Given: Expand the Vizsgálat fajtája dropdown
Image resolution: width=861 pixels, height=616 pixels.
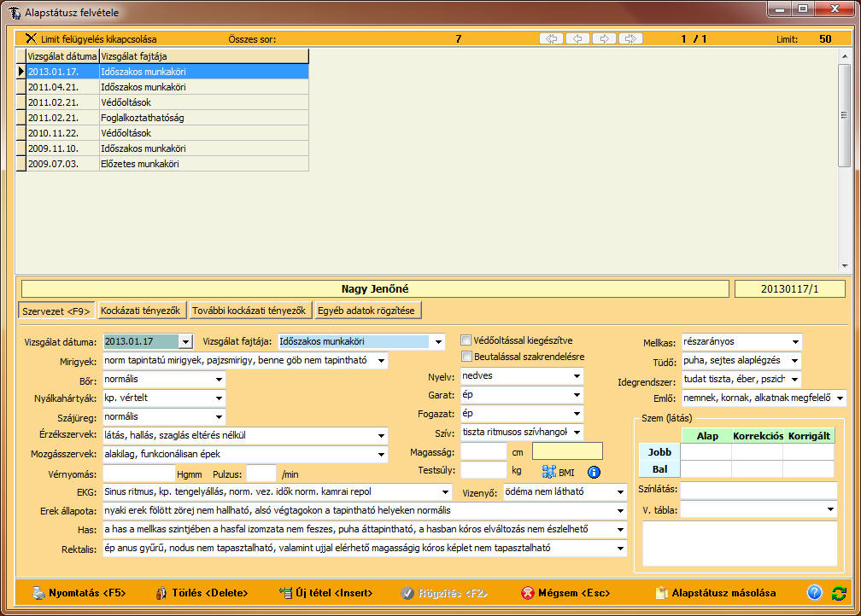Looking at the screenshot, I should 438,342.
